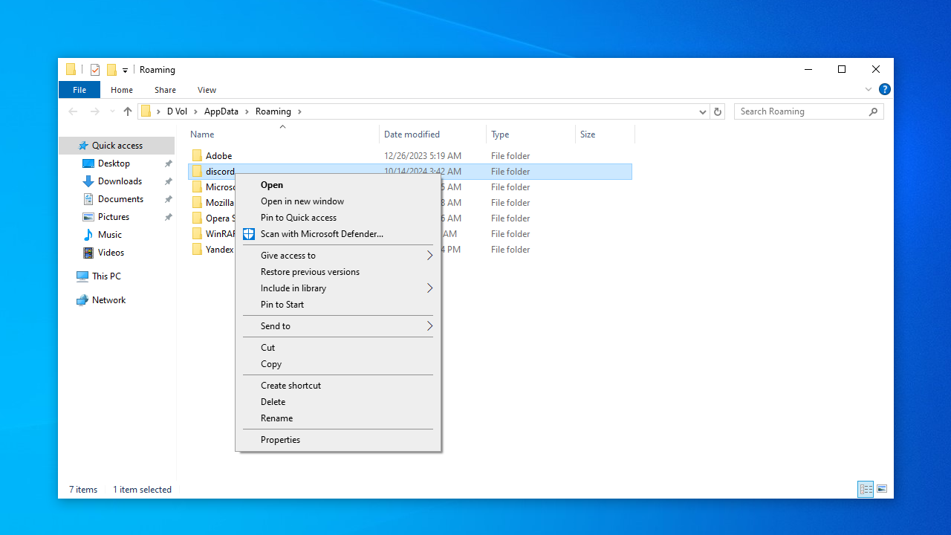Image resolution: width=951 pixels, height=535 pixels.
Task: Open Quick Access Toolbar customize dropdown
Action: [125, 71]
